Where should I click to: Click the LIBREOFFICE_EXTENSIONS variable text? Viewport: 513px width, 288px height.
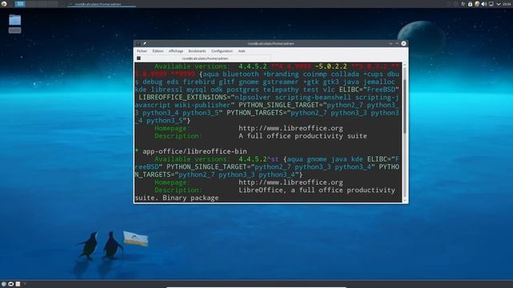pos(183,98)
